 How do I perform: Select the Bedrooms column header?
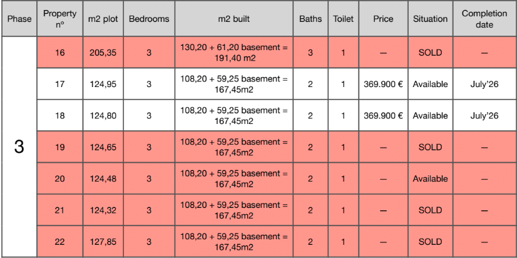149,19
